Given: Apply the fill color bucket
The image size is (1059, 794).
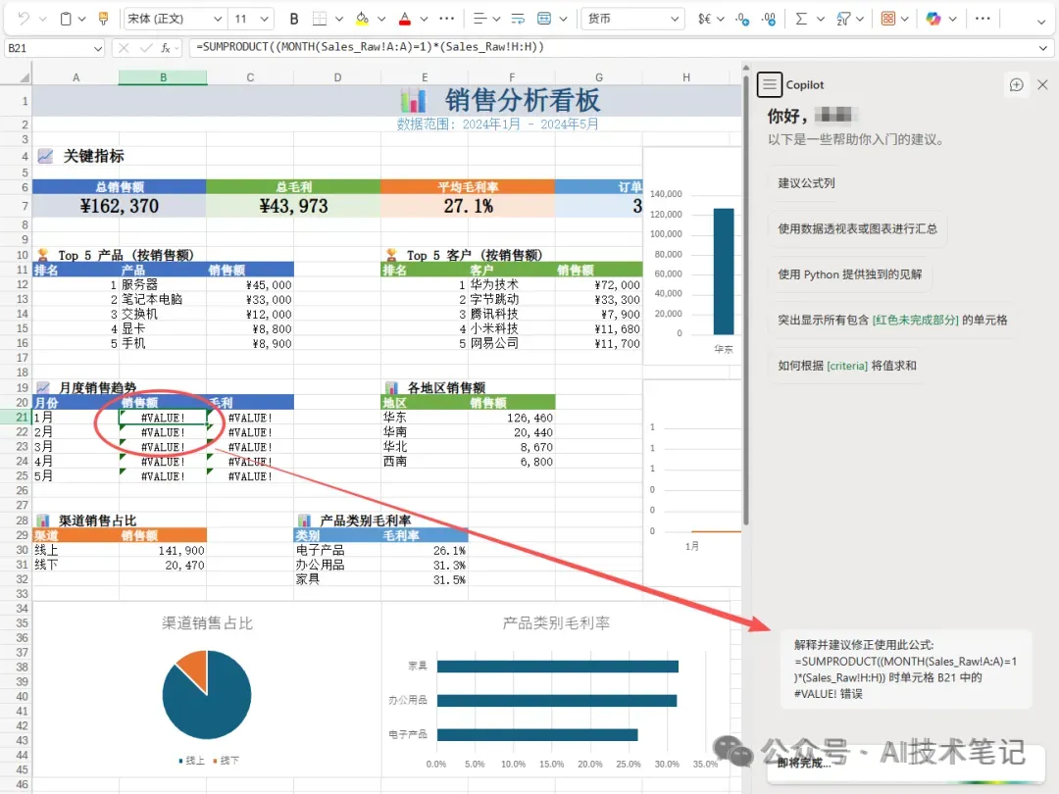Looking at the screenshot, I should [363, 19].
